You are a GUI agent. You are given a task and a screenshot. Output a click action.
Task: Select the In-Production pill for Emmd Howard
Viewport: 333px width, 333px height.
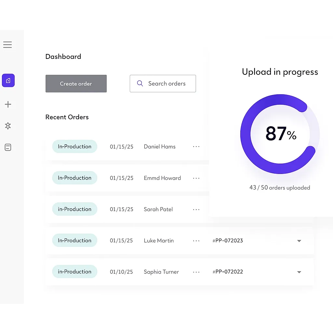coord(74,178)
